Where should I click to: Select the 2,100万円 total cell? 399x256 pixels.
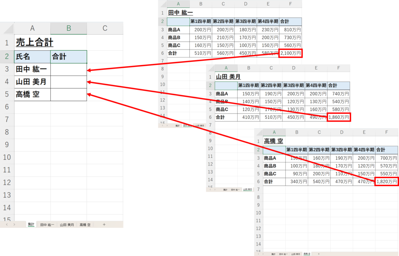[291, 53]
